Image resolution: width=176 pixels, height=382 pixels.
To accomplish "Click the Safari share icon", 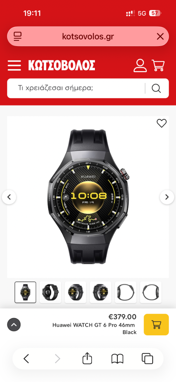I will coord(87,359).
